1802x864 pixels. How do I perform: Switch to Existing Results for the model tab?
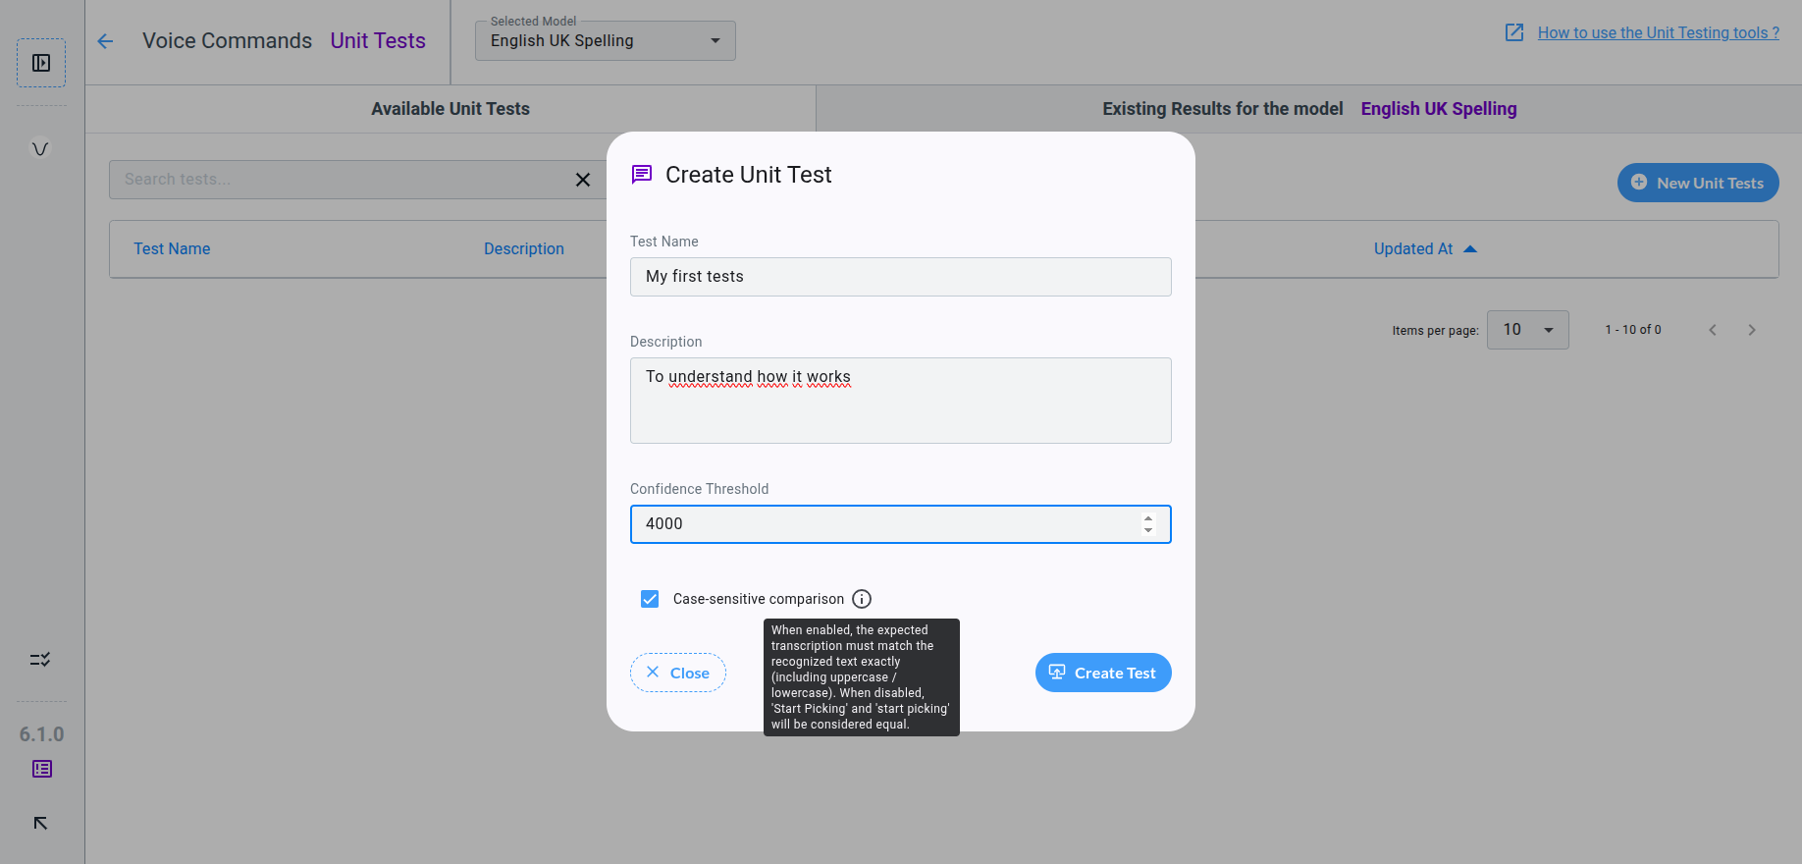pyautogui.click(x=1308, y=109)
